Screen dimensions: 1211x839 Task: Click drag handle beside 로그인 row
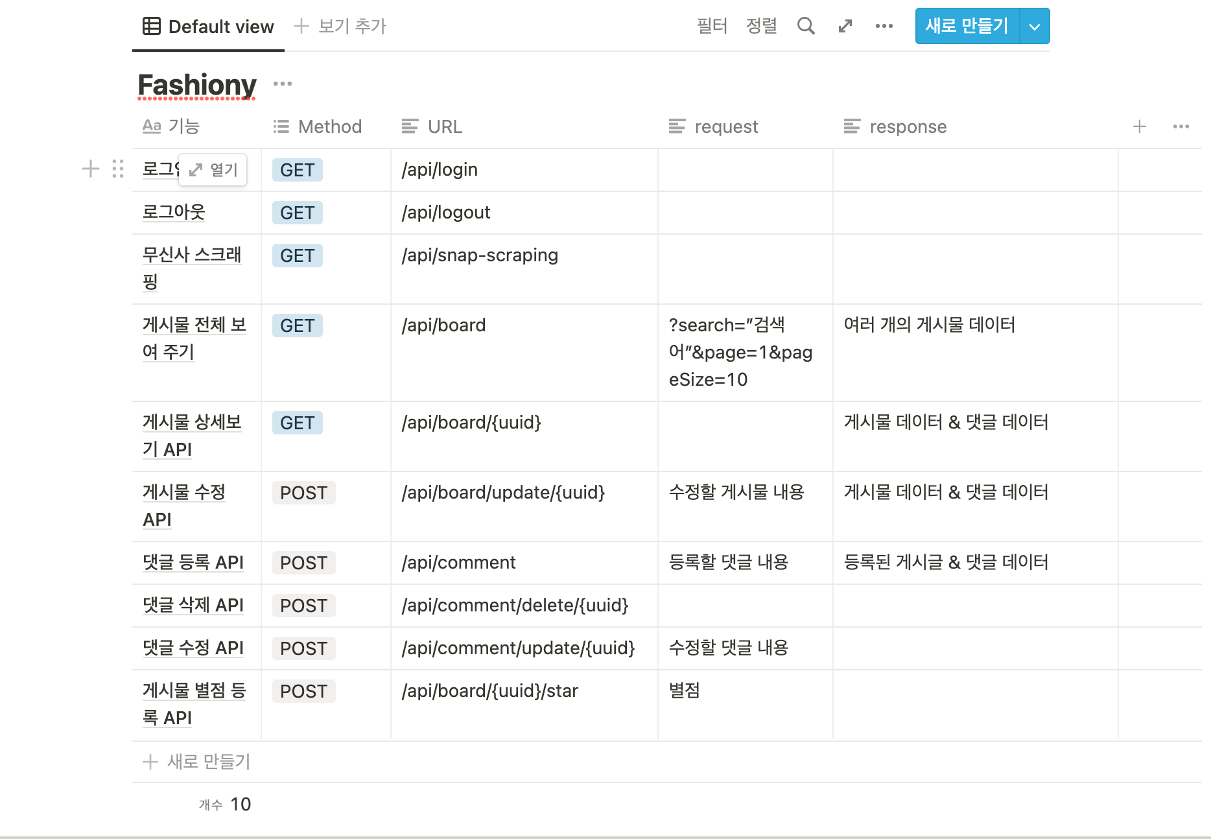coord(118,169)
